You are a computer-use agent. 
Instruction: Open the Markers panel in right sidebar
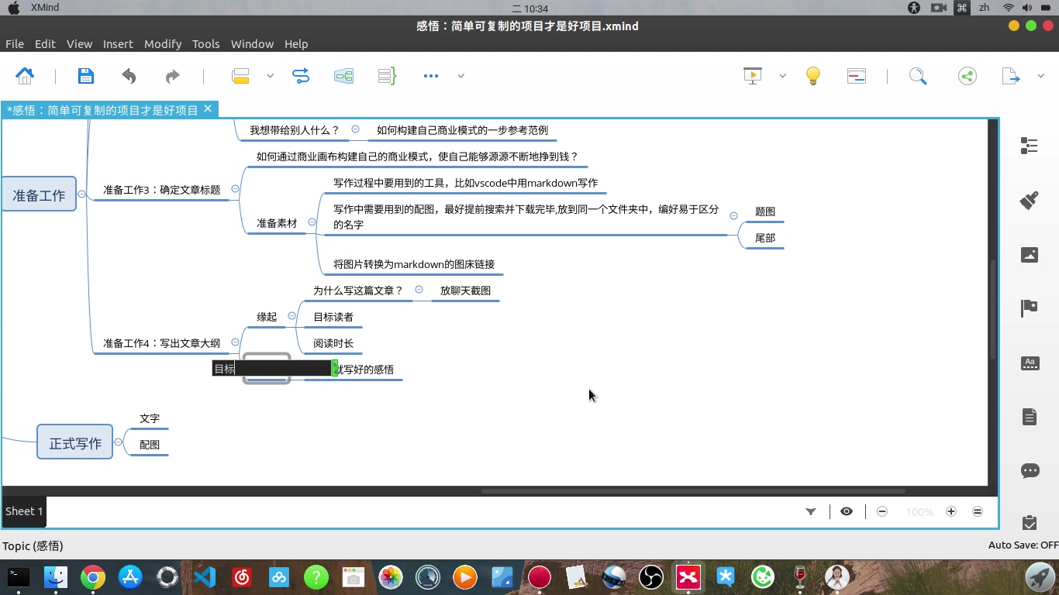tap(1029, 308)
